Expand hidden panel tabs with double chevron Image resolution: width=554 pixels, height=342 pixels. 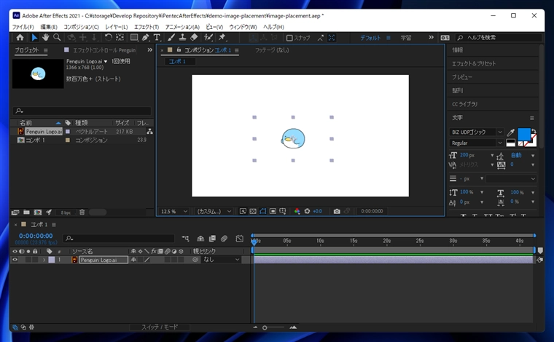[150, 50]
